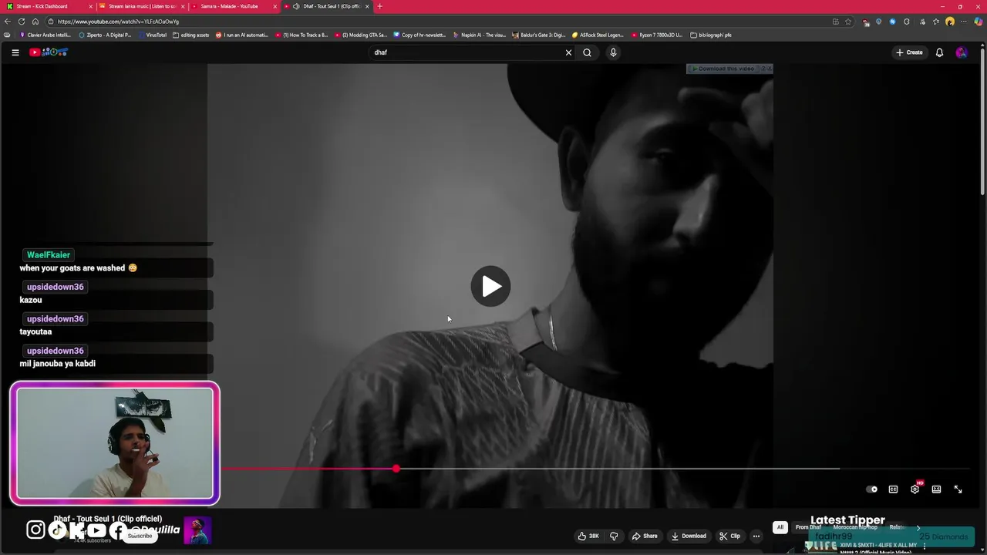Image resolution: width=987 pixels, height=555 pixels.
Task: Subscribe to the Dhaf channel
Action: (140, 536)
